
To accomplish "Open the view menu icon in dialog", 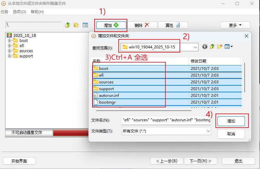I will [228, 47].
